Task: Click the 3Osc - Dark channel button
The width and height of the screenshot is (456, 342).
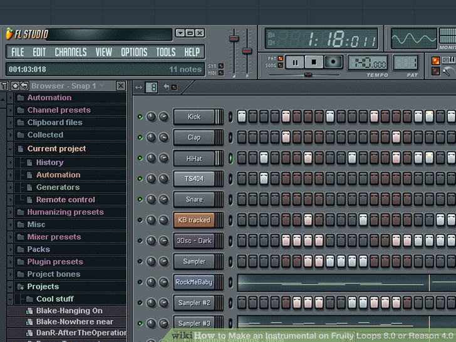Action: pyautogui.click(x=194, y=241)
